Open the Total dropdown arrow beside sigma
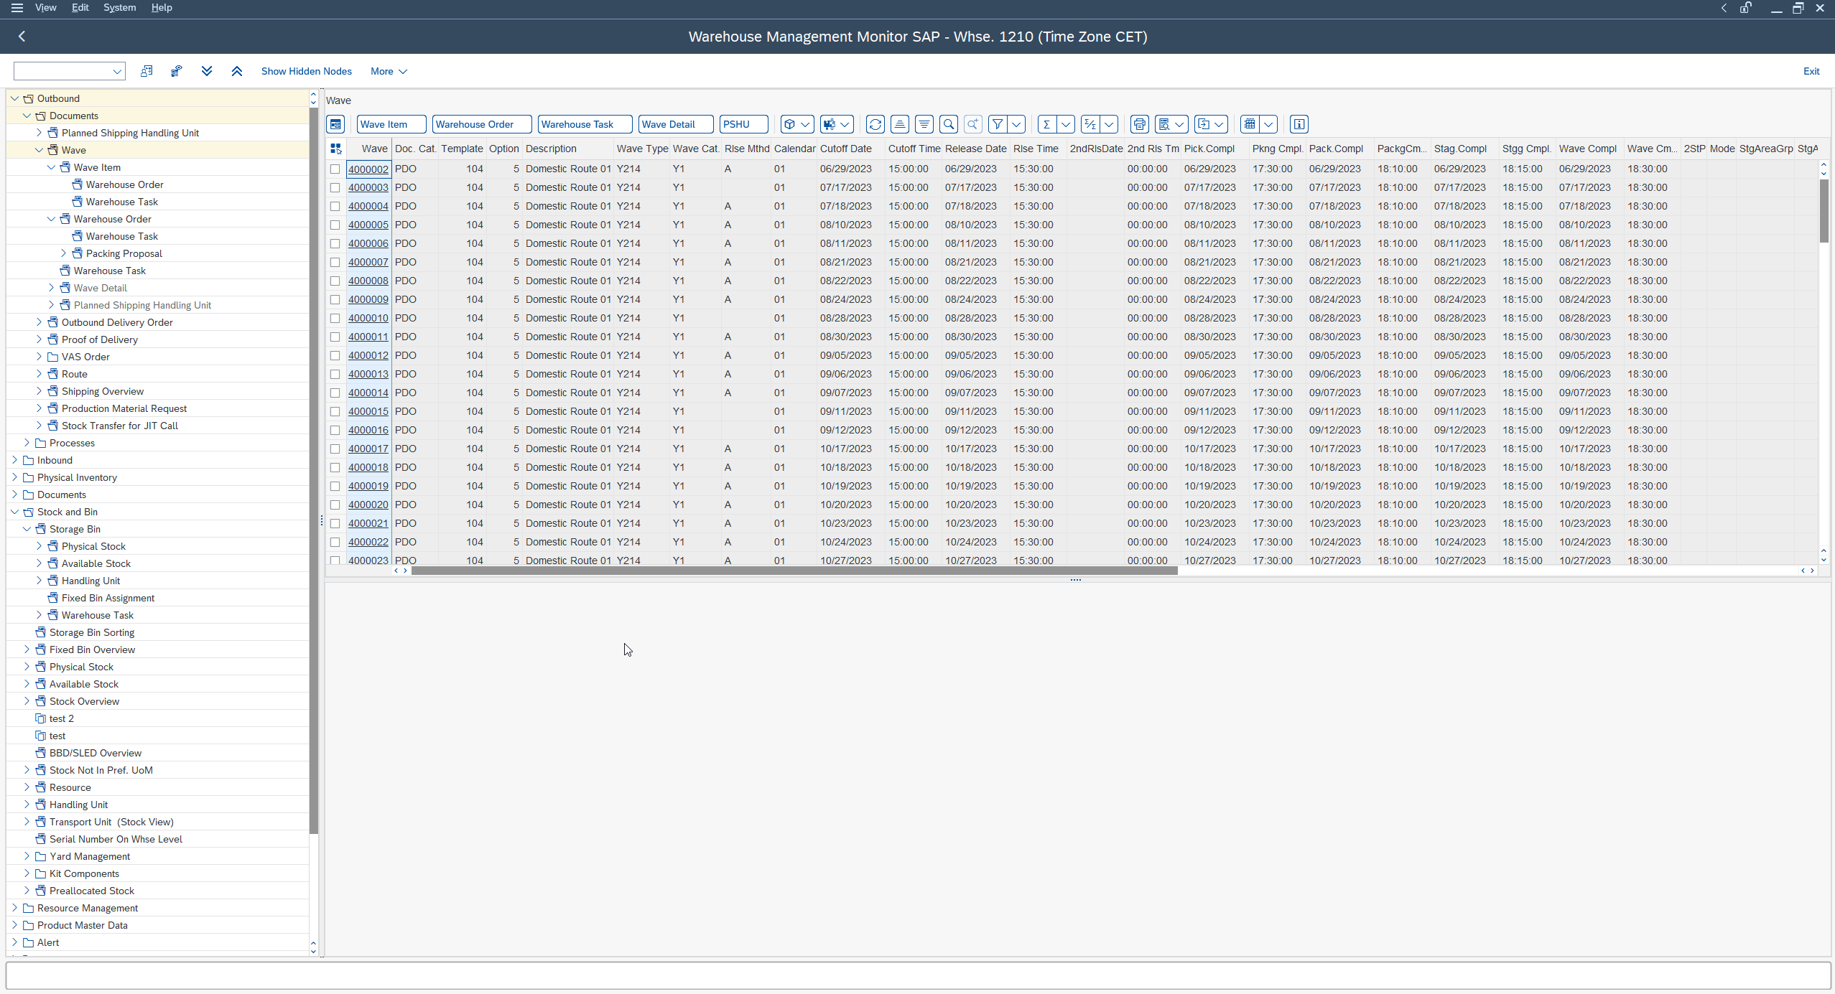The height and width of the screenshot is (994, 1835). pos(1066,124)
